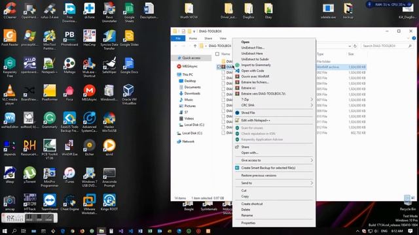Click the Windows Start button
Image resolution: width=419 pixels, height=235 pixels.
[x=5, y=231]
